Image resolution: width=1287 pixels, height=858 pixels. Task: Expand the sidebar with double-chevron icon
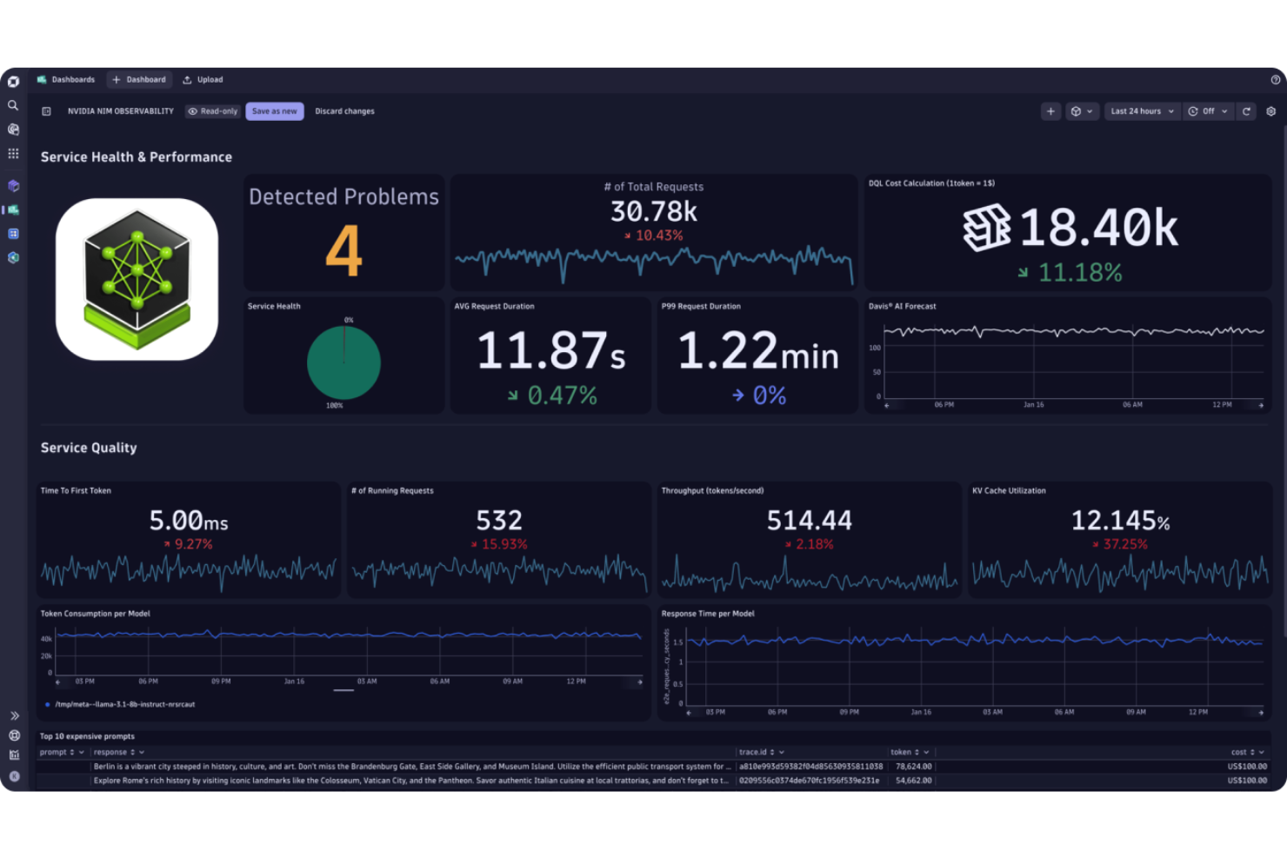point(14,715)
